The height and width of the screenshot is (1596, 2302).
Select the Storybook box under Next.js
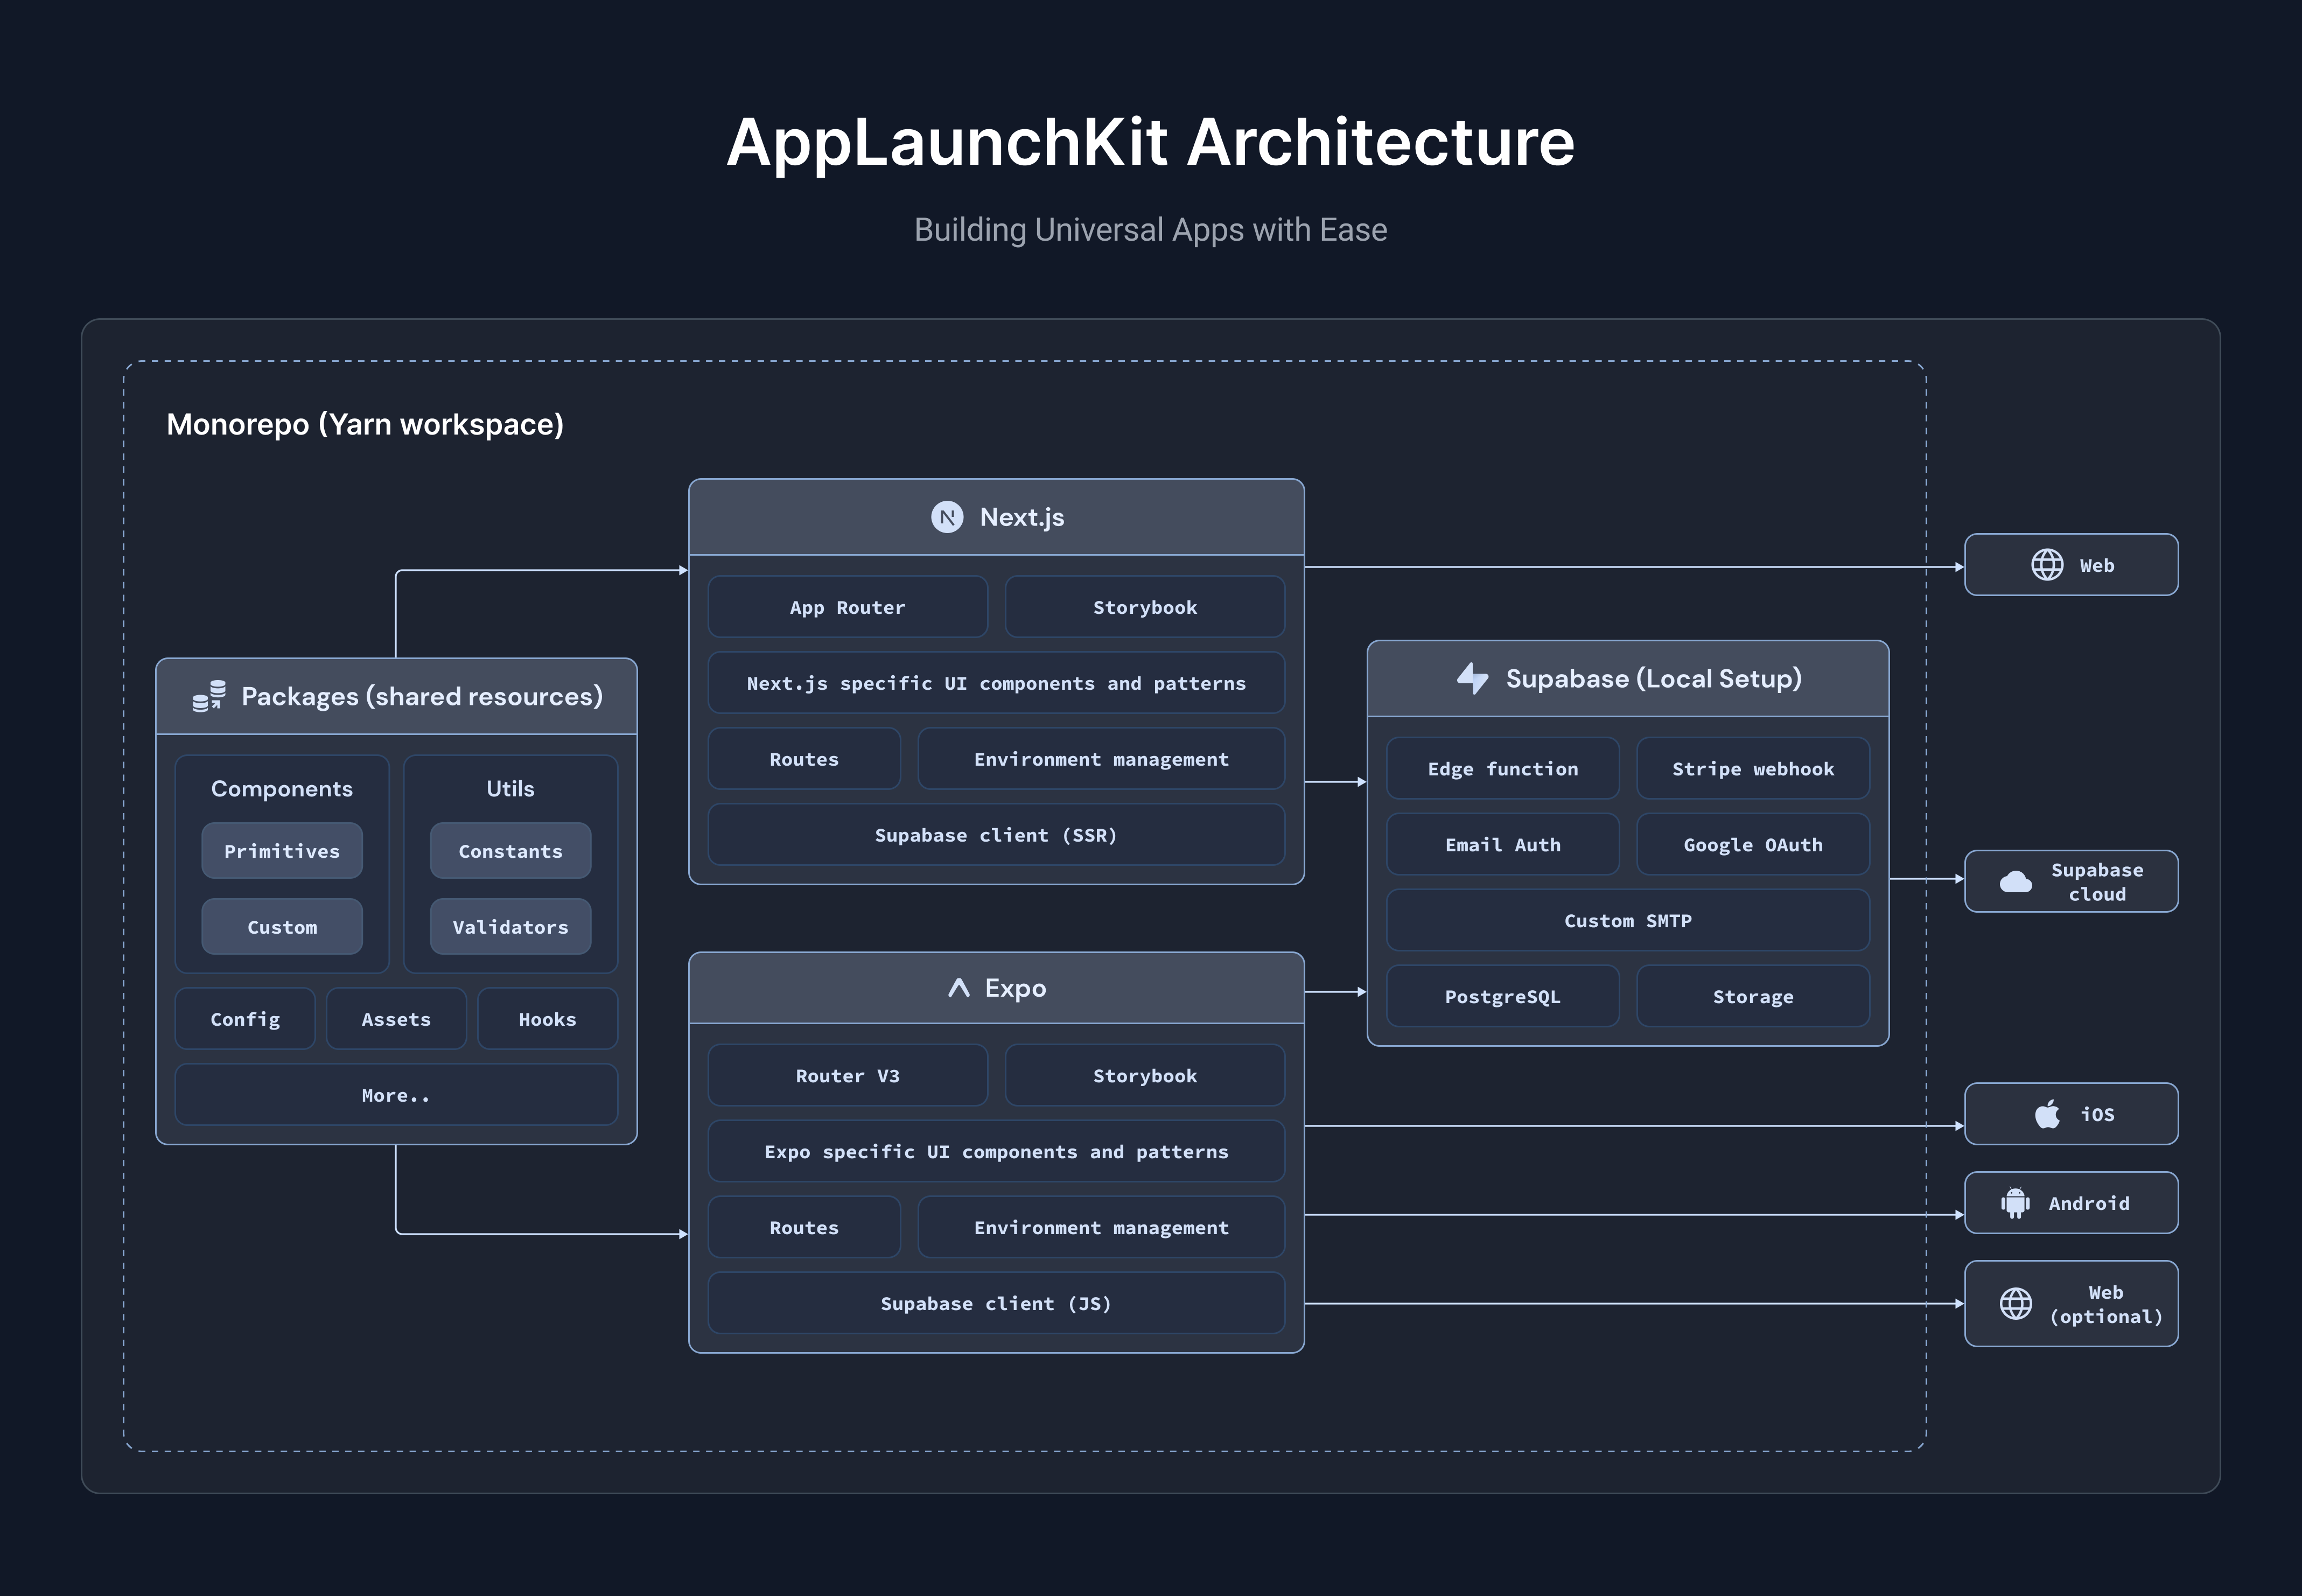[1145, 607]
